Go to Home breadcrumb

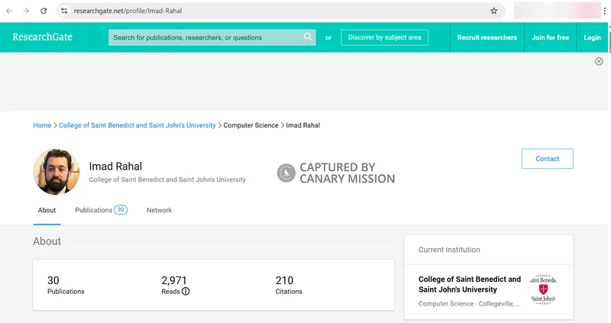point(42,125)
